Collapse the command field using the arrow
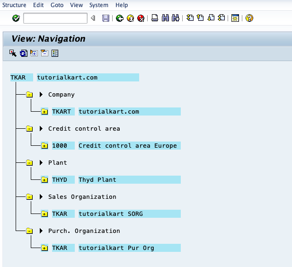 [x=93, y=18]
